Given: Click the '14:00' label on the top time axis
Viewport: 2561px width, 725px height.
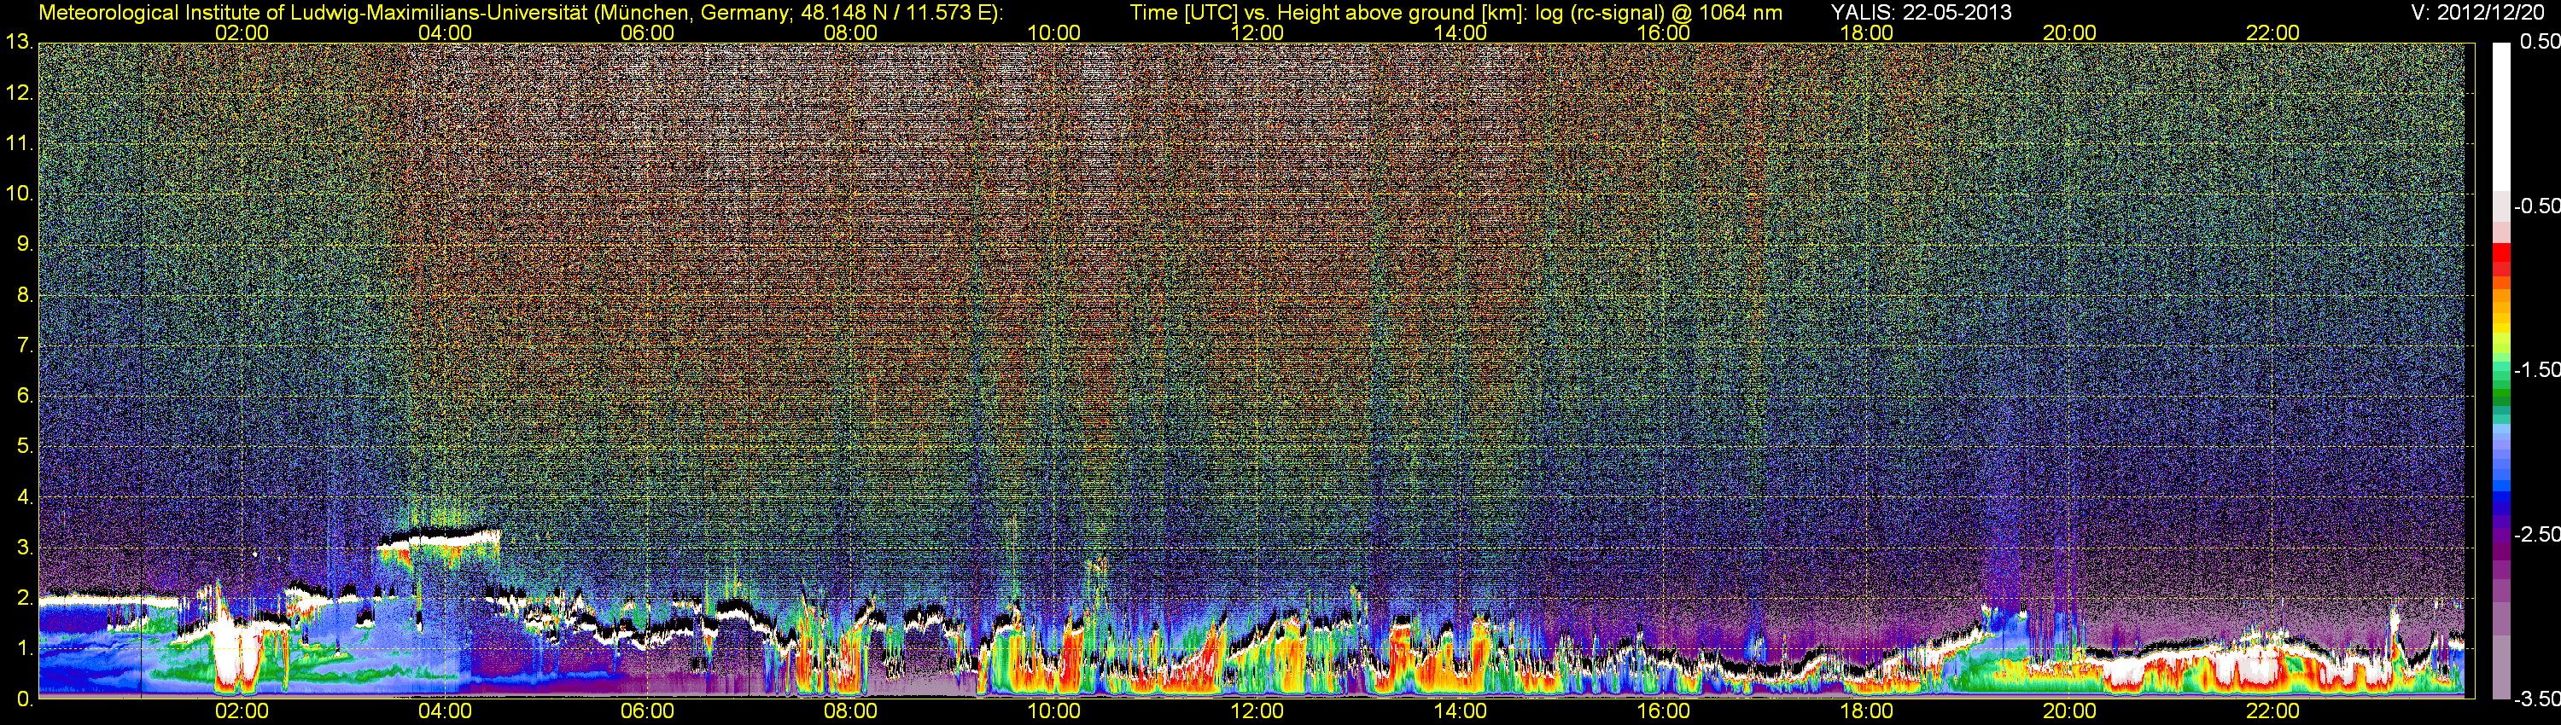Looking at the screenshot, I should 1461,32.
